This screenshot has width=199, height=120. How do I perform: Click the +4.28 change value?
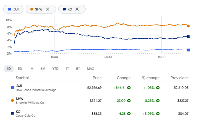[121, 114]
